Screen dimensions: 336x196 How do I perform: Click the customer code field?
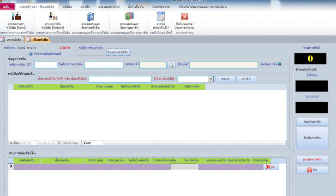coord(153,65)
